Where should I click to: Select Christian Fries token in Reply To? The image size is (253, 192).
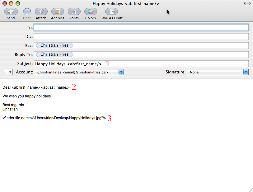click(54, 54)
